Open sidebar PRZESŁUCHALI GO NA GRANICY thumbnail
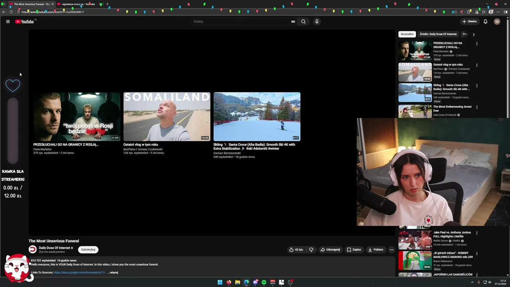 [x=415, y=50]
